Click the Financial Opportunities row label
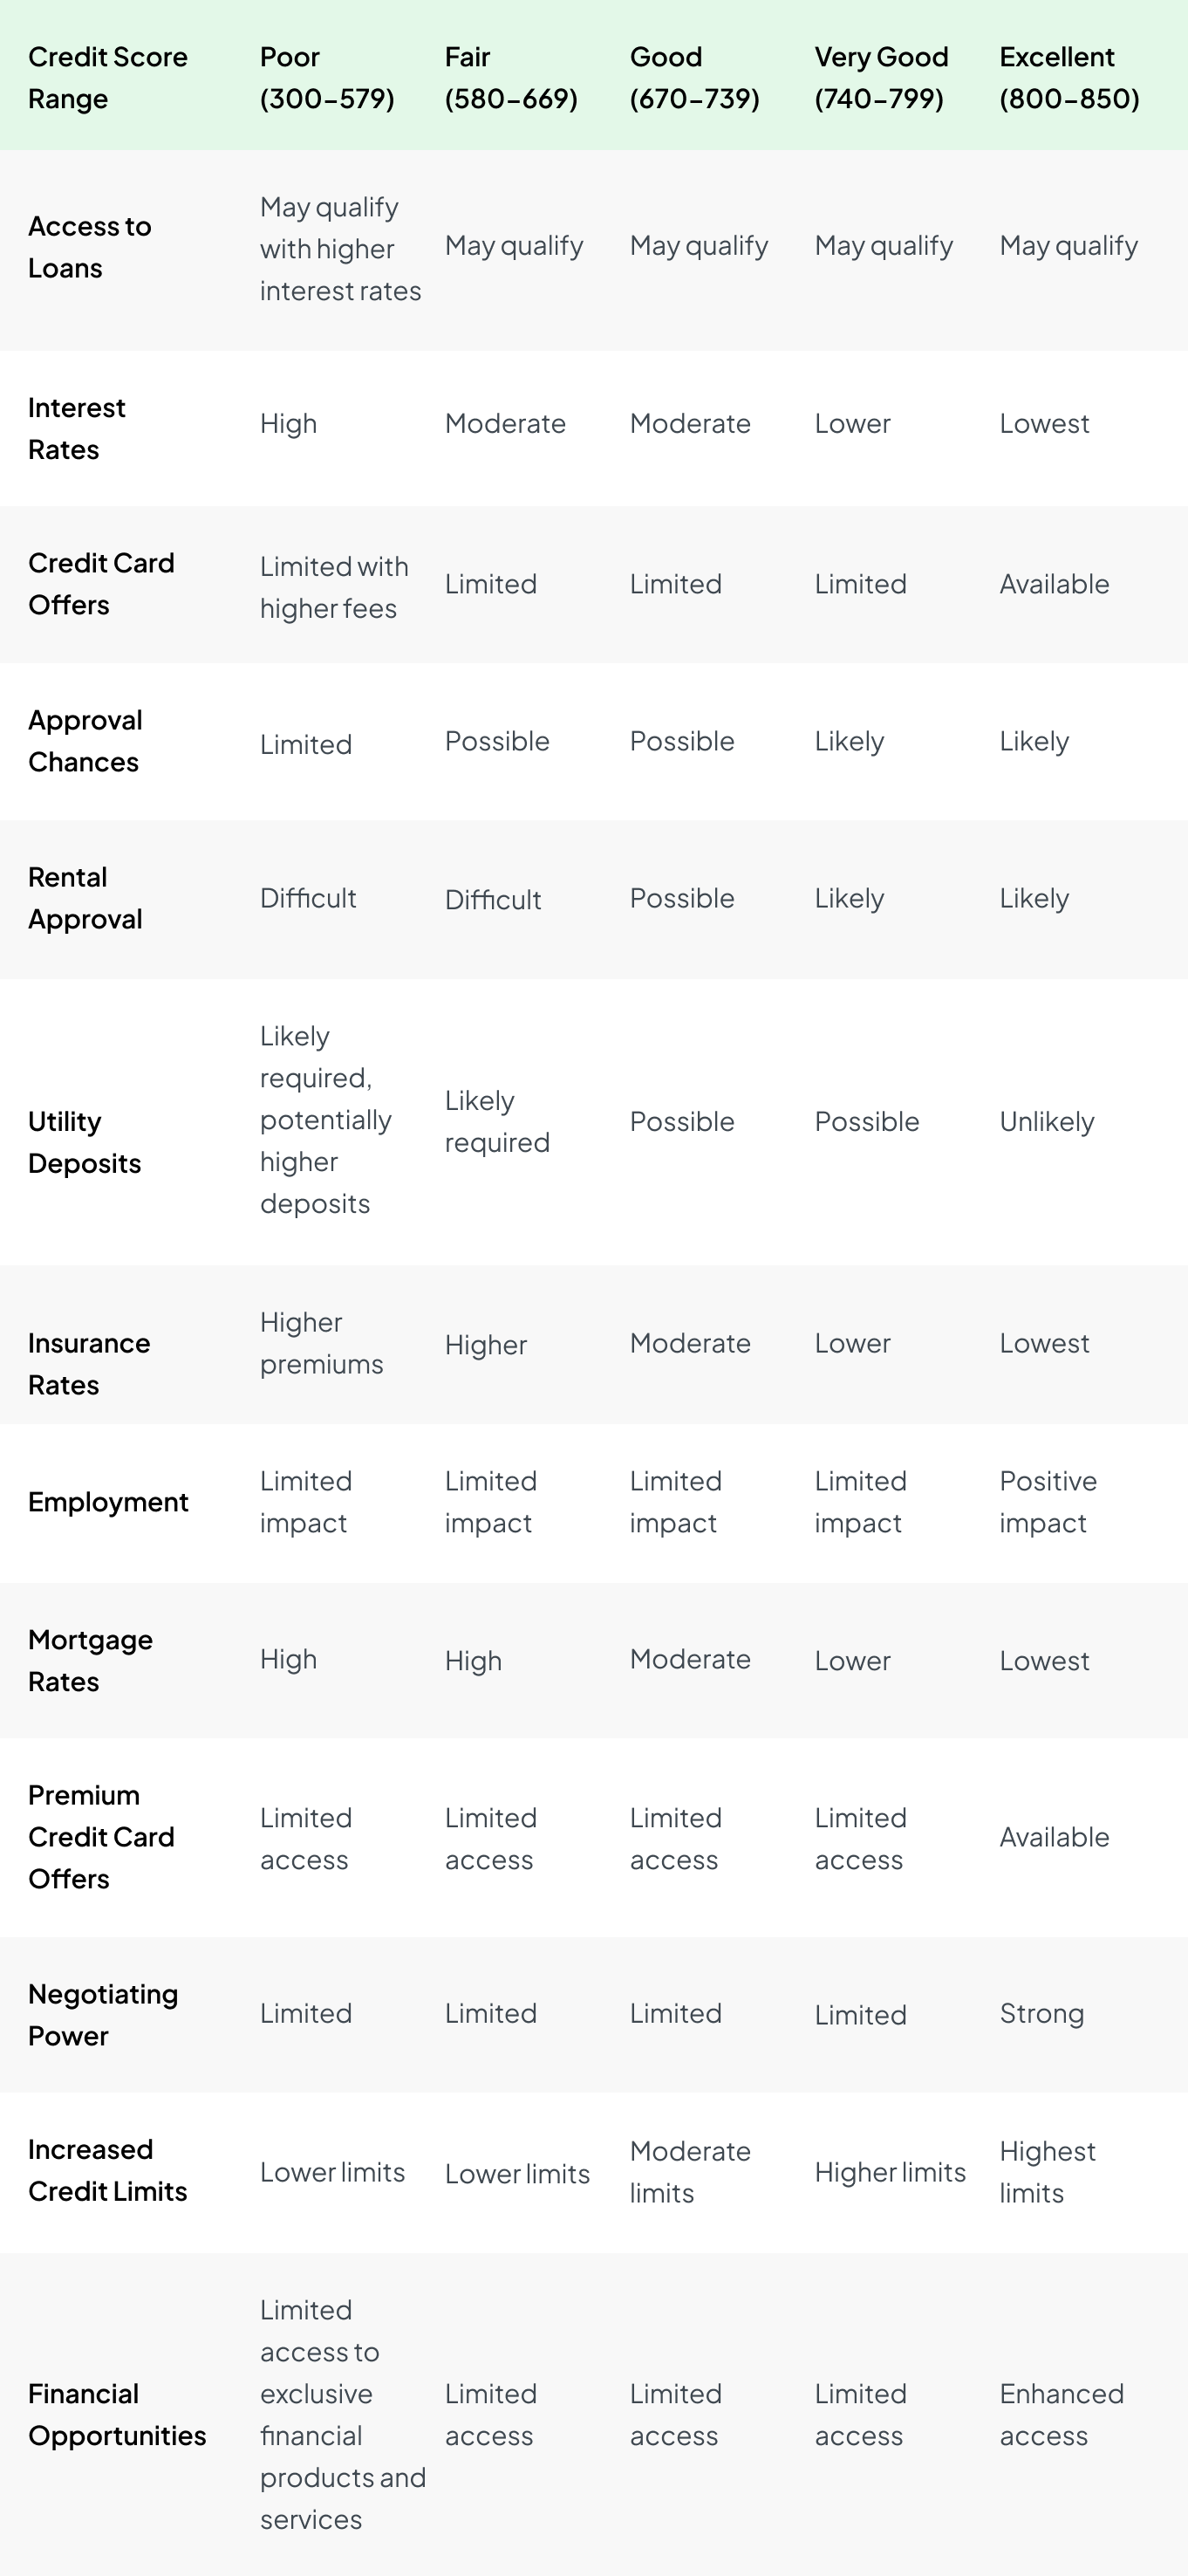The width and height of the screenshot is (1188, 2576). pos(117,2414)
